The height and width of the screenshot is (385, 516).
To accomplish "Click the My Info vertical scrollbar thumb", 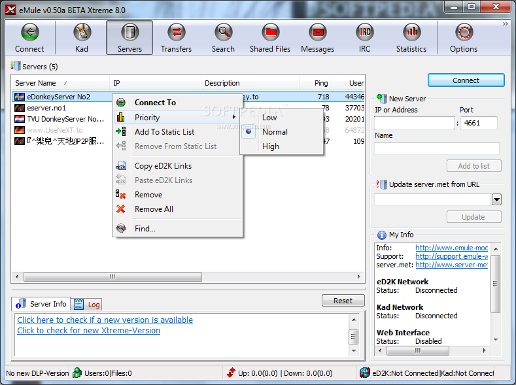I will click(x=495, y=284).
